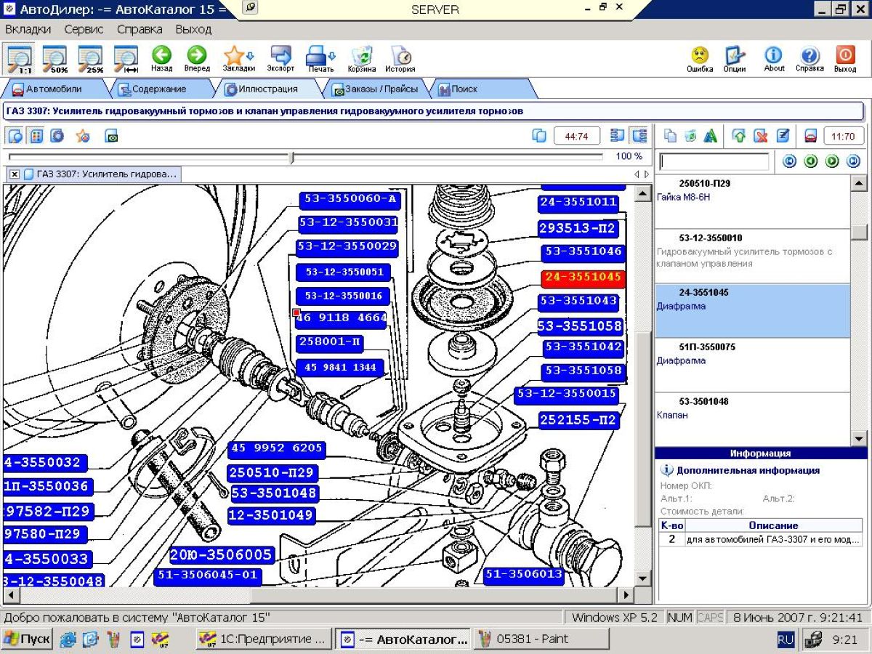Viewport: 872px width, 654px height.
Task: Jump to first part in list
Action: tap(789, 161)
